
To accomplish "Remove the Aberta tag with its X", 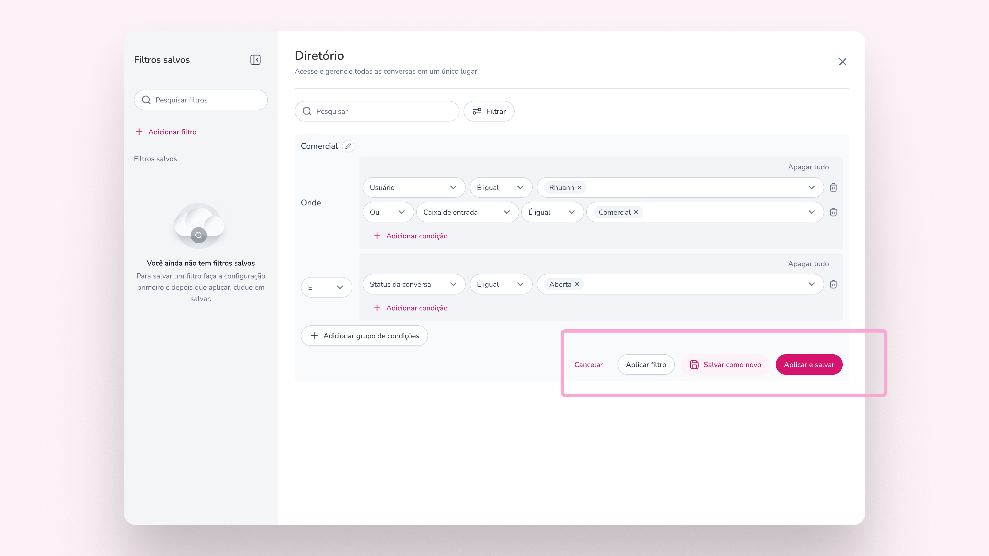I will pyautogui.click(x=577, y=284).
